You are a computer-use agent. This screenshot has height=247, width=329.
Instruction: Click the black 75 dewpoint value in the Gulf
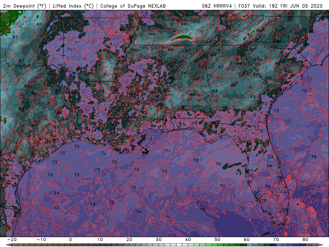[111, 202]
